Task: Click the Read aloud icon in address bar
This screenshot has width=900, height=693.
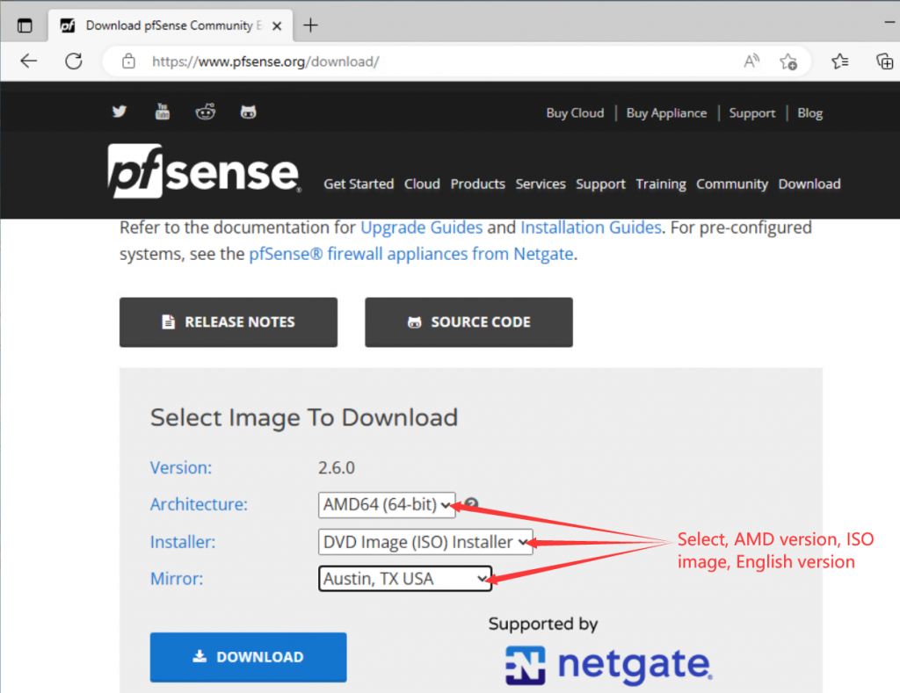Action: [751, 61]
